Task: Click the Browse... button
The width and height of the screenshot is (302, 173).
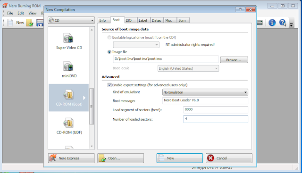Action: click(x=234, y=60)
